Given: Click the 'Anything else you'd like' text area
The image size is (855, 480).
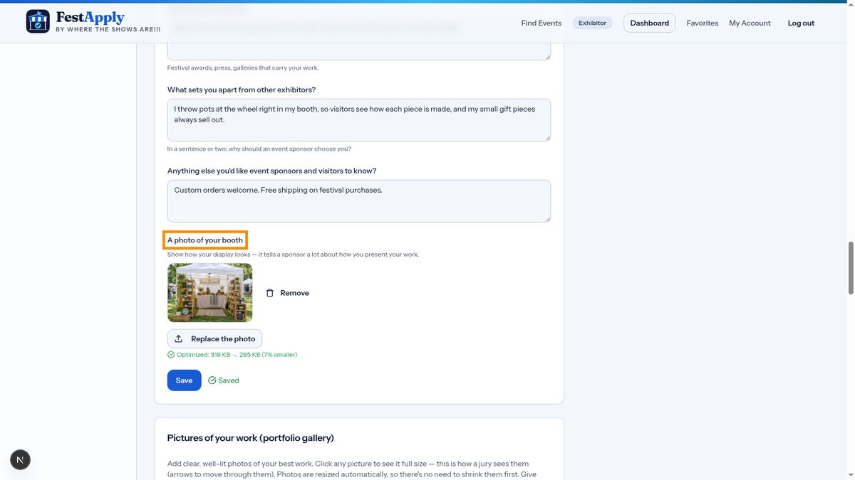Looking at the screenshot, I should pos(359,201).
